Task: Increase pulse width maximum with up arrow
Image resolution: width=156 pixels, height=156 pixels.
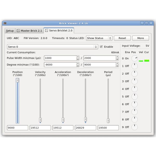Action: 117,57
